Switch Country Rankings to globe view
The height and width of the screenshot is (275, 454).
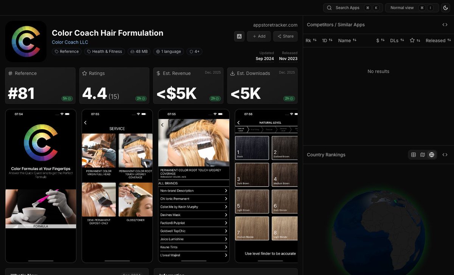432,155
